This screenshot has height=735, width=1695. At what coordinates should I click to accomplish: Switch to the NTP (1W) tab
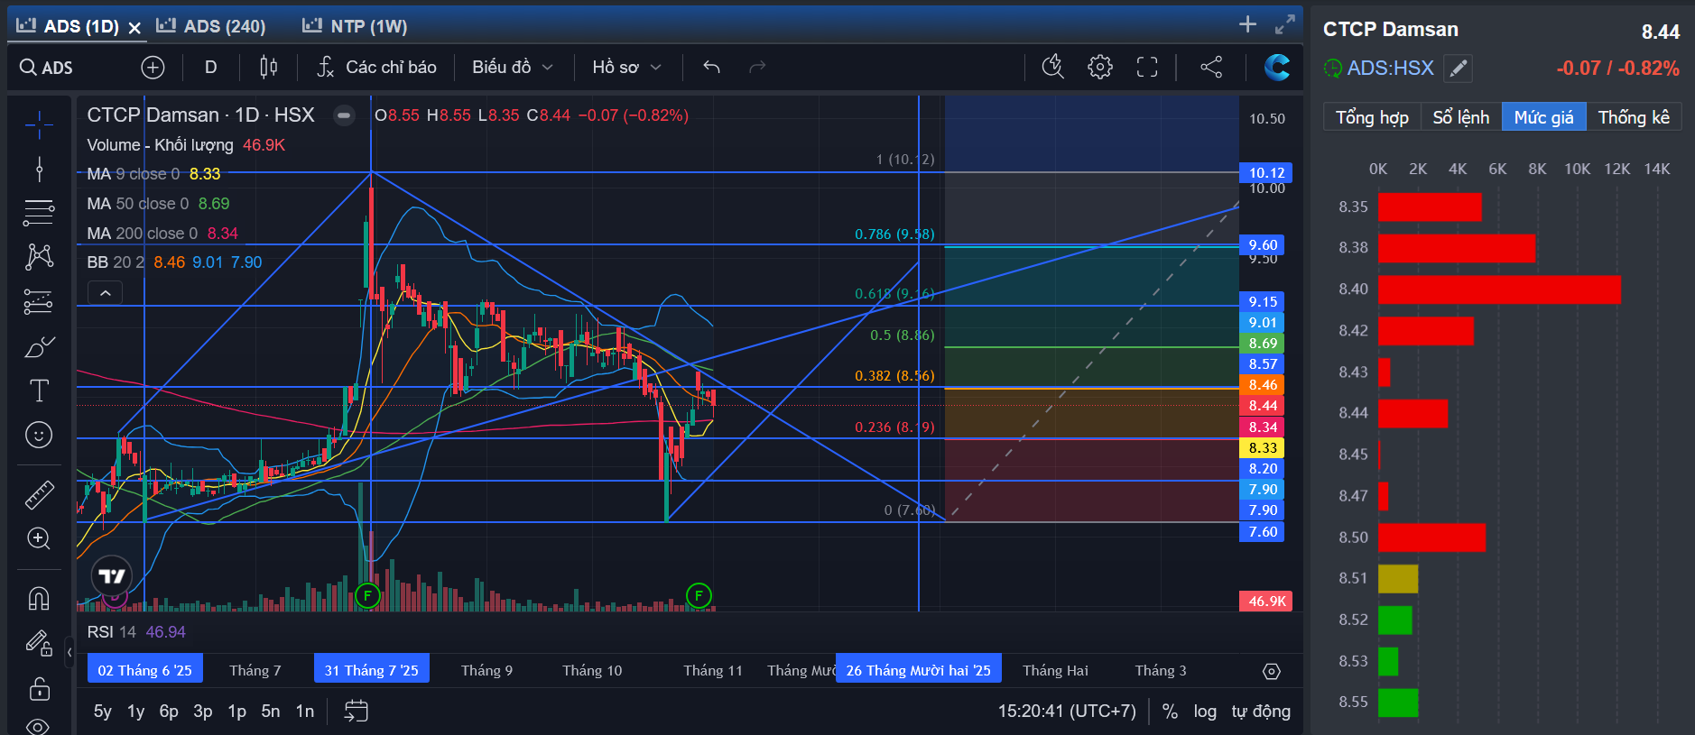tap(355, 26)
